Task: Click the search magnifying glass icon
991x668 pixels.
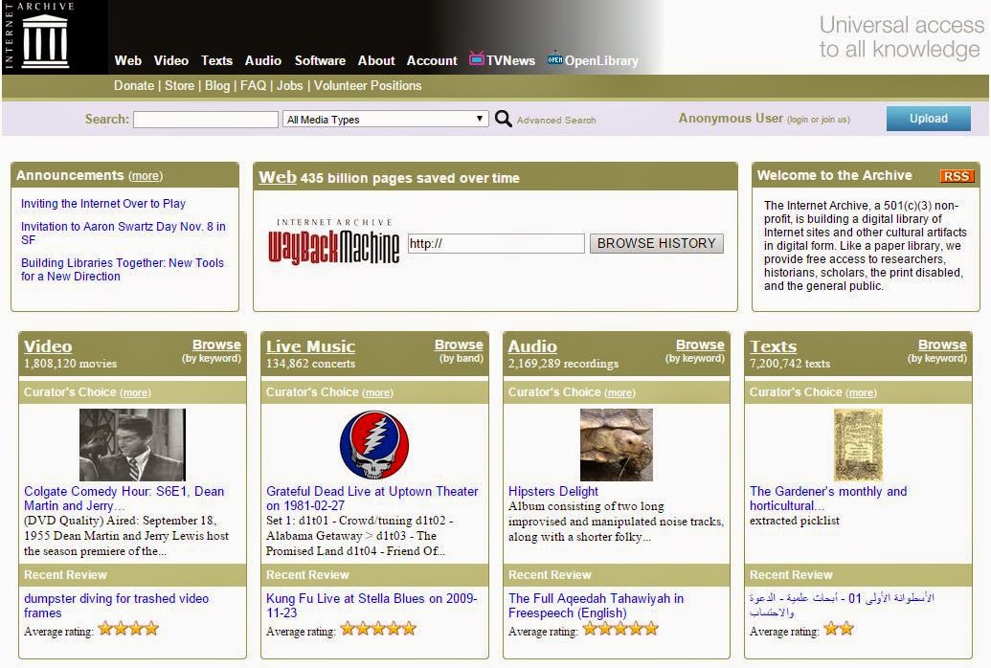Action: click(503, 119)
